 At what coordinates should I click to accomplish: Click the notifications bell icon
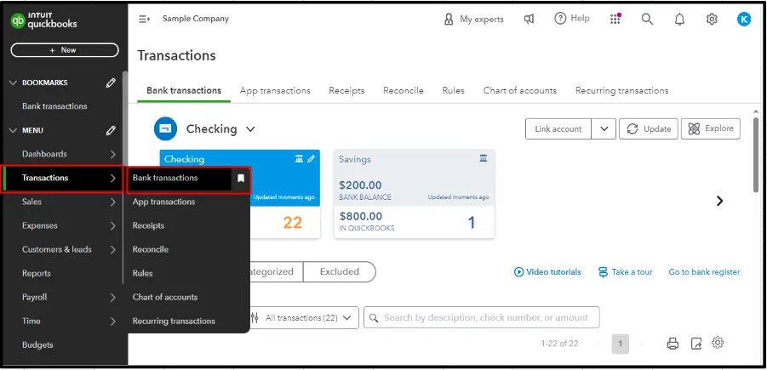679,19
